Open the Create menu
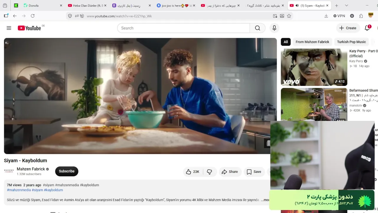This screenshot has height=213, width=378. coord(348,28)
